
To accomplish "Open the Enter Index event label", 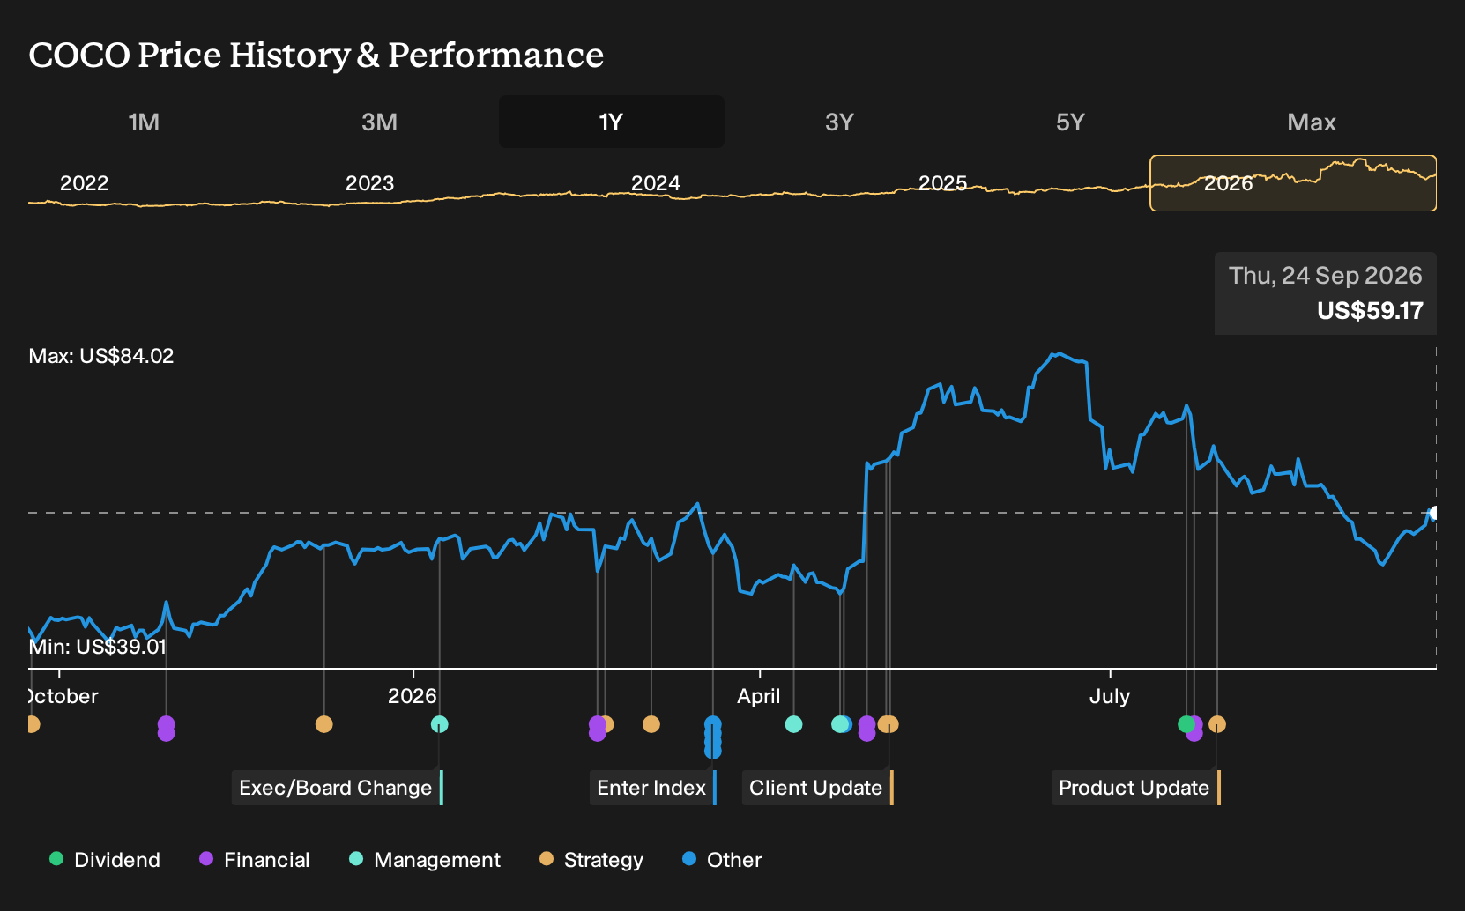I will point(653,788).
